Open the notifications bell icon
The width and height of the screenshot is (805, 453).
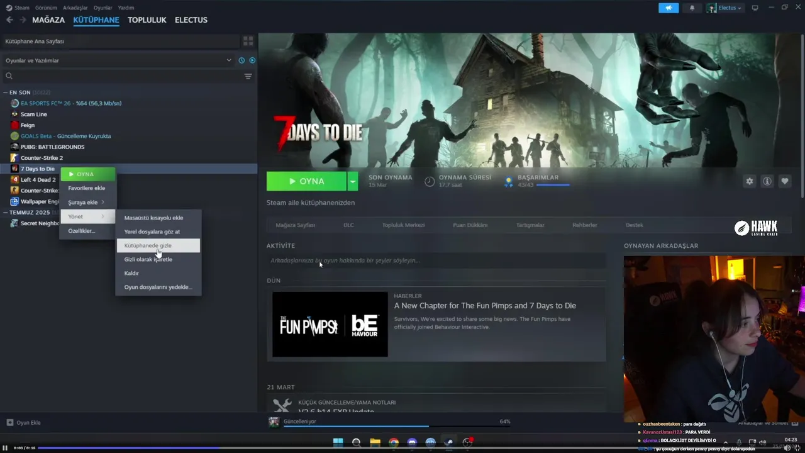tap(692, 8)
